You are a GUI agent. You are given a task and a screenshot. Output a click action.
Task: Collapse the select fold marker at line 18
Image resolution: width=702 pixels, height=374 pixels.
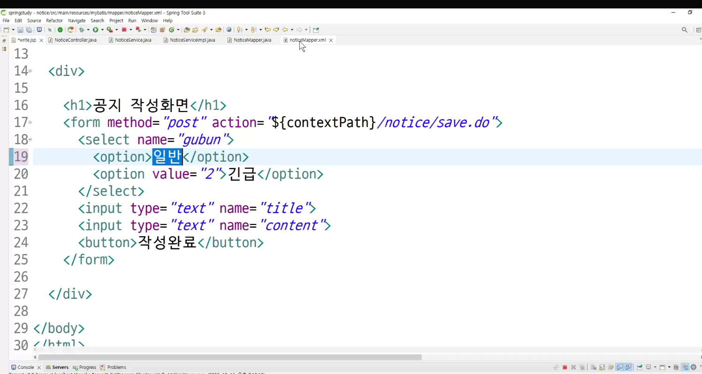click(x=30, y=139)
